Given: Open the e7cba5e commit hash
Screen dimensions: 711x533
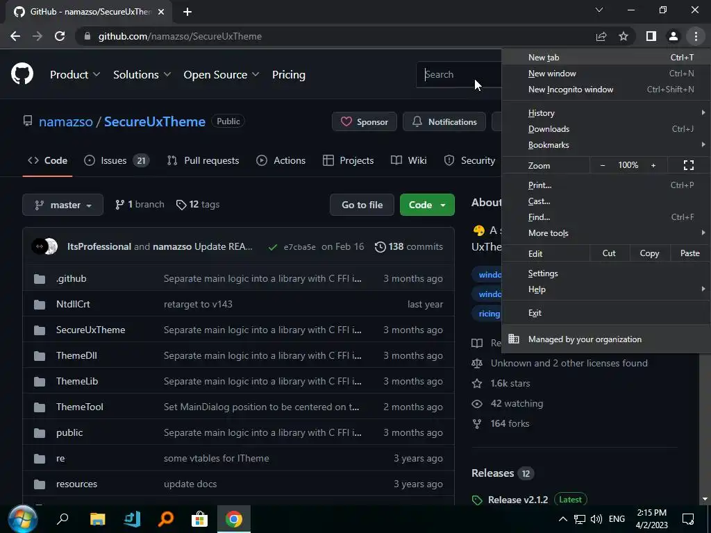Looking at the screenshot, I should pos(300,247).
